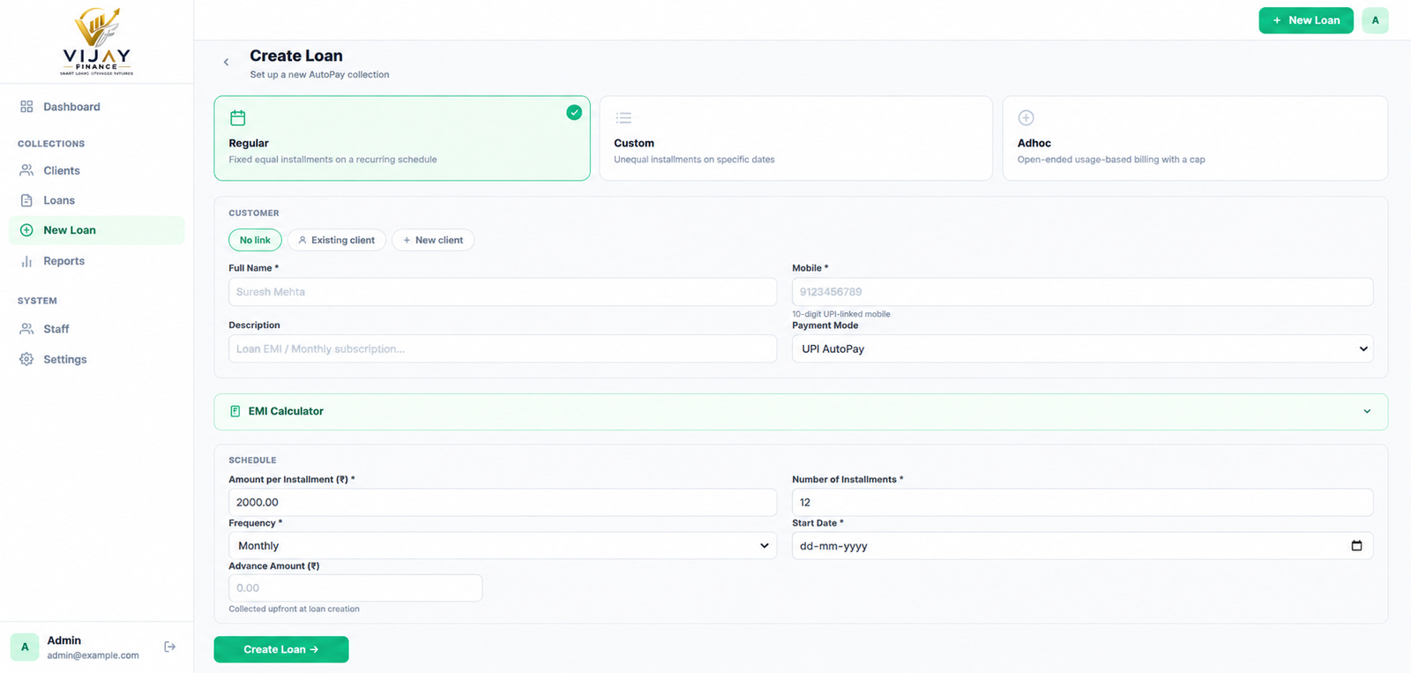Click the Dashboard grid icon
The width and height of the screenshot is (1411, 673).
(26, 107)
